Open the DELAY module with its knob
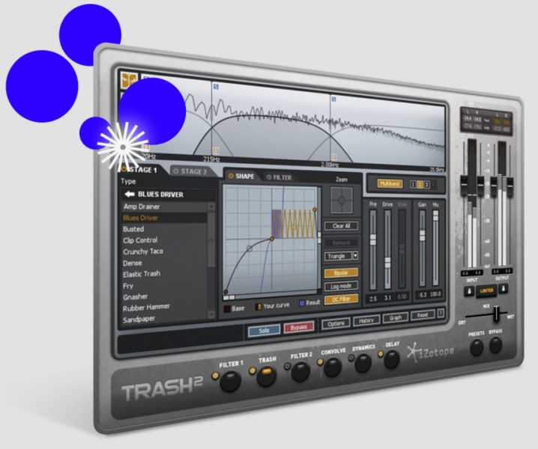The image size is (538, 449). [x=391, y=359]
